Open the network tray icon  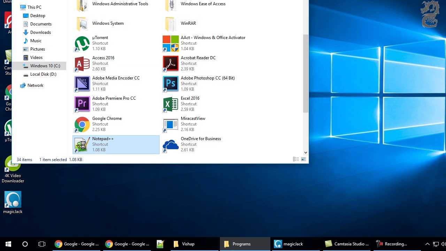(x=436, y=244)
